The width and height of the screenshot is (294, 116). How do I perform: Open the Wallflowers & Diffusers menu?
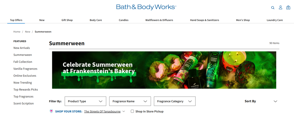point(159,20)
